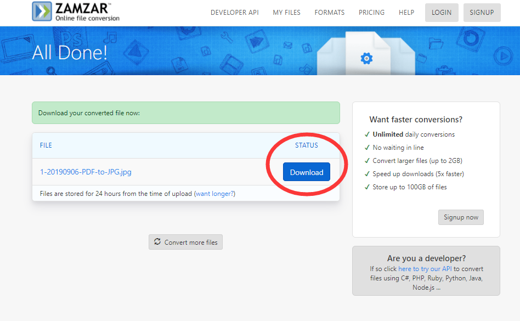Click the ZAMZAR wordmark text
520x321 pixels.
pyautogui.click(x=82, y=8)
